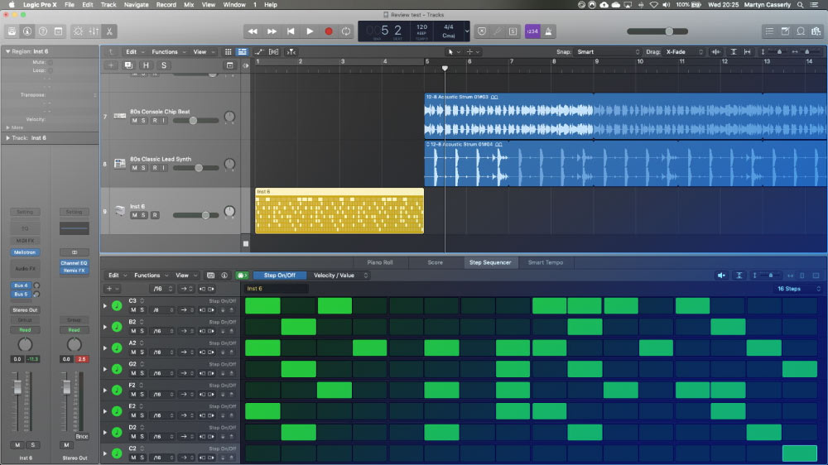Open Mellotron instrument slot
This screenshot has height=465, width=828.
25,252
